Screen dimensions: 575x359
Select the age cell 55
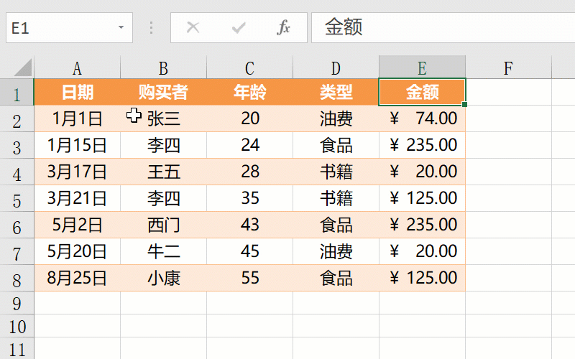(249, 278)
